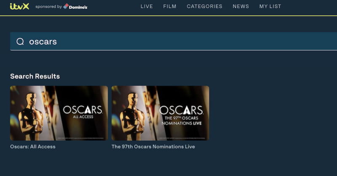
Task: Go to the FILM page
Action: pos(170,6)
